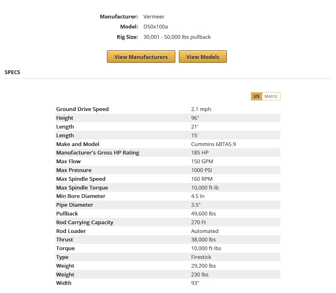Select the Cummins 6BTA5.9 engine entry
This screenshot has width=336, height=293.
tap(213, 144)
